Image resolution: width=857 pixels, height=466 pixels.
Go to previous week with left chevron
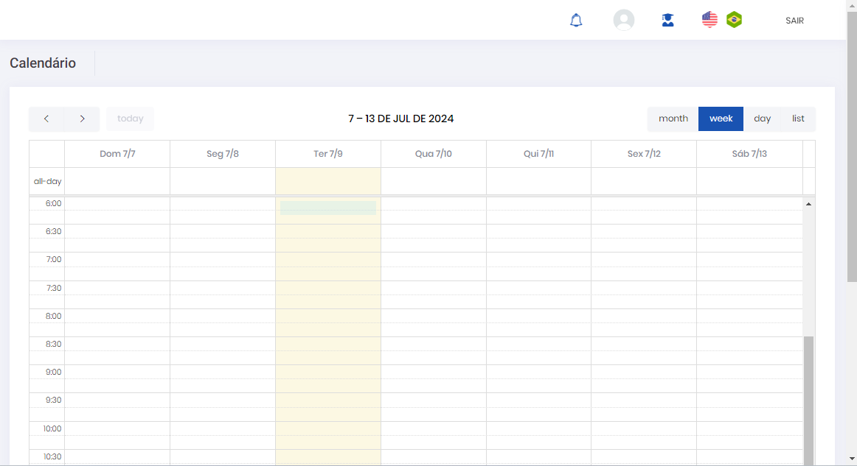pyautogui.click(x=46, y=119)
